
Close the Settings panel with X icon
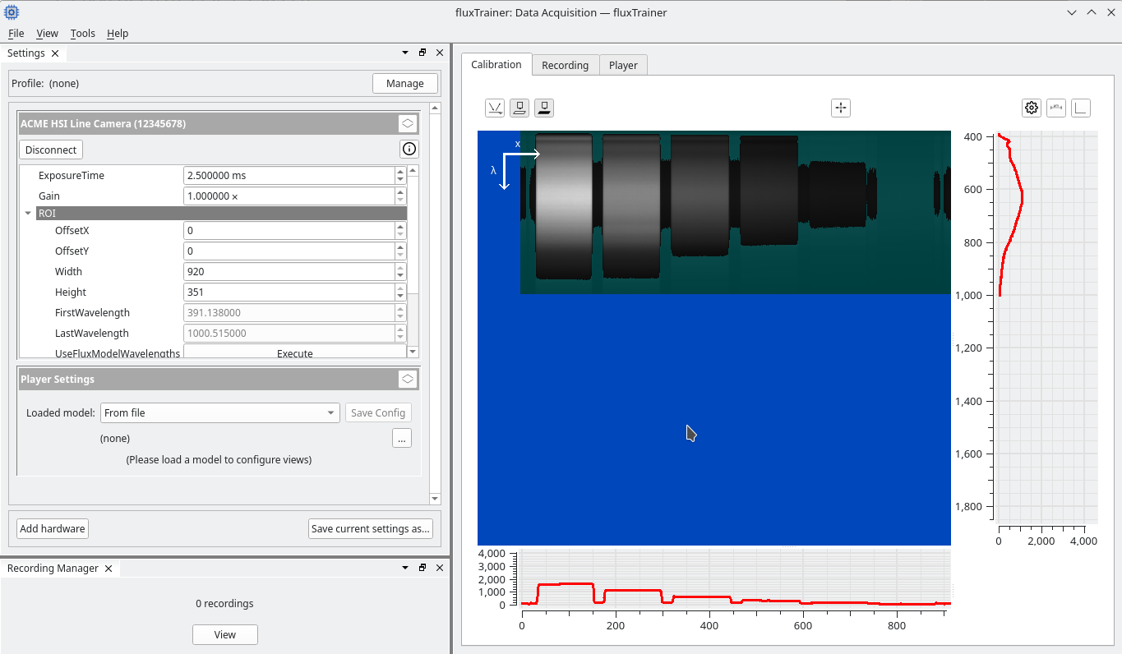pos(440,52)
